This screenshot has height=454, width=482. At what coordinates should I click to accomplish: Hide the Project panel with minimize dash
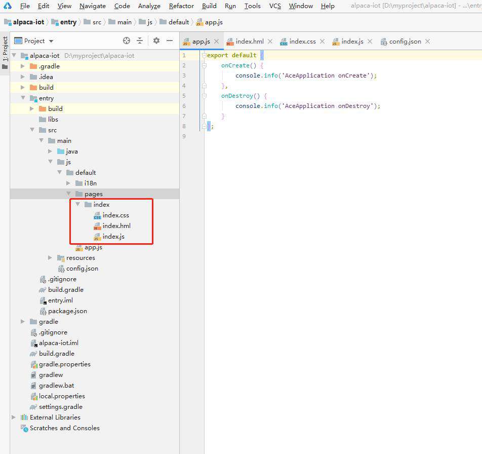tap(170, 41)
